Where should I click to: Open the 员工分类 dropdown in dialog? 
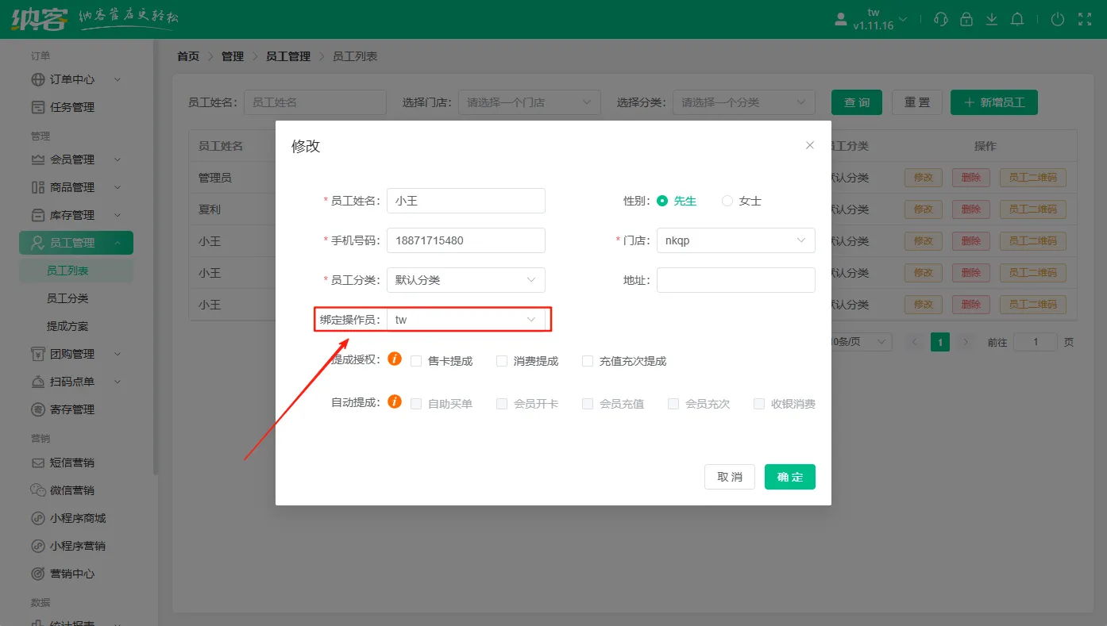click(x=465, y=280)
